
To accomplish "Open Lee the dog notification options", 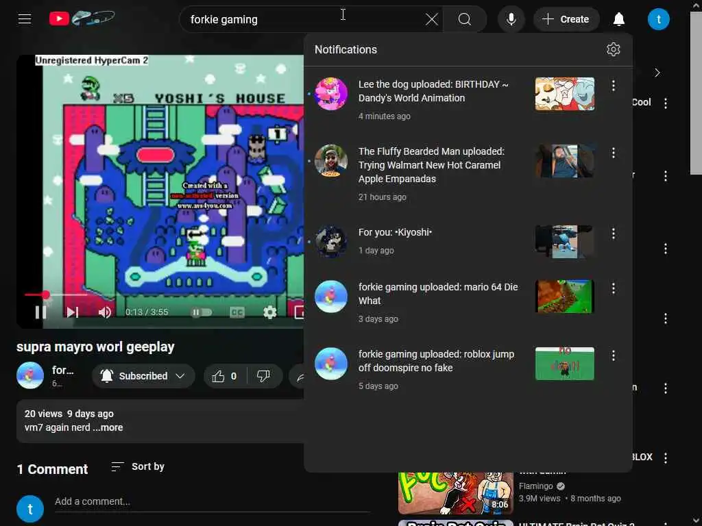I will pos(613,86).
